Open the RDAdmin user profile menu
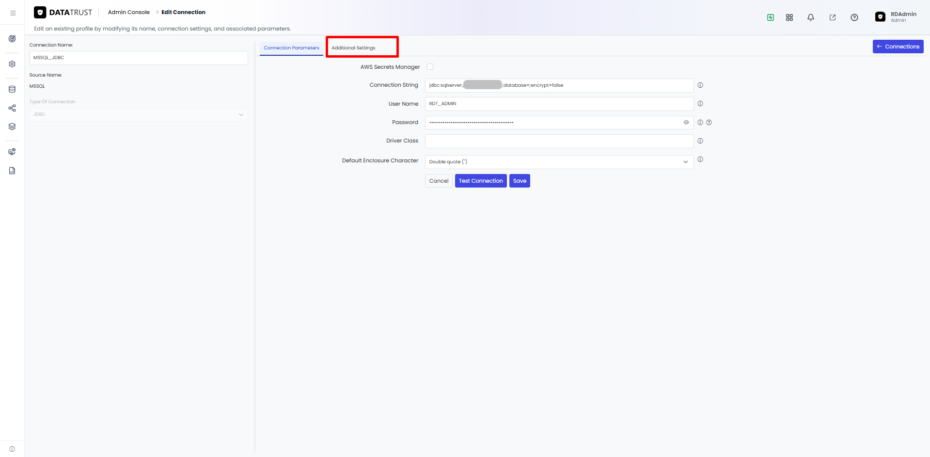The height and width of the screenshot is (457, 930). tap(896, 17)
